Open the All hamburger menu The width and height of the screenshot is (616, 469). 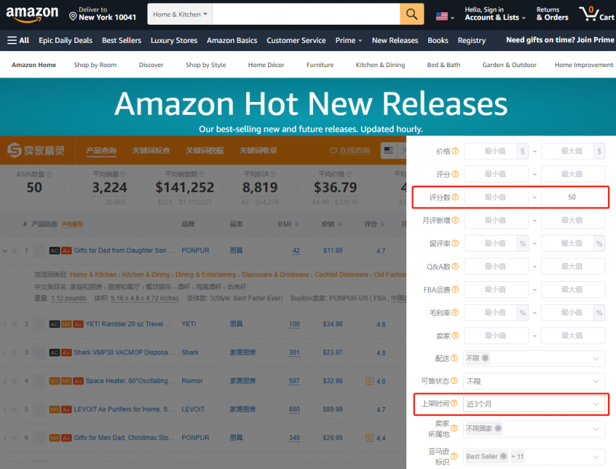click(18, 40)
